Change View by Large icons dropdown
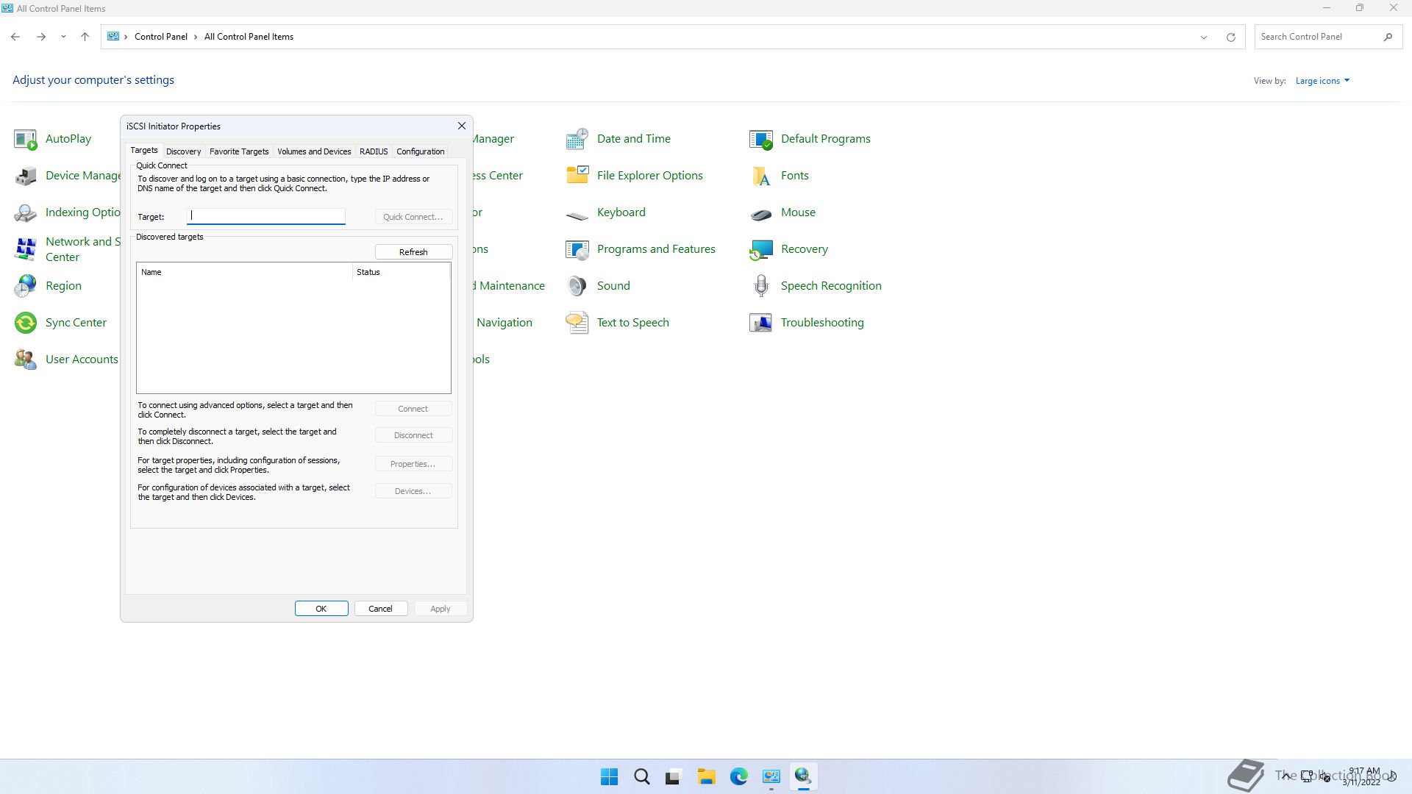This screenshot has height=794, width=1412. pyautogui.click(x=1322, y=81)
